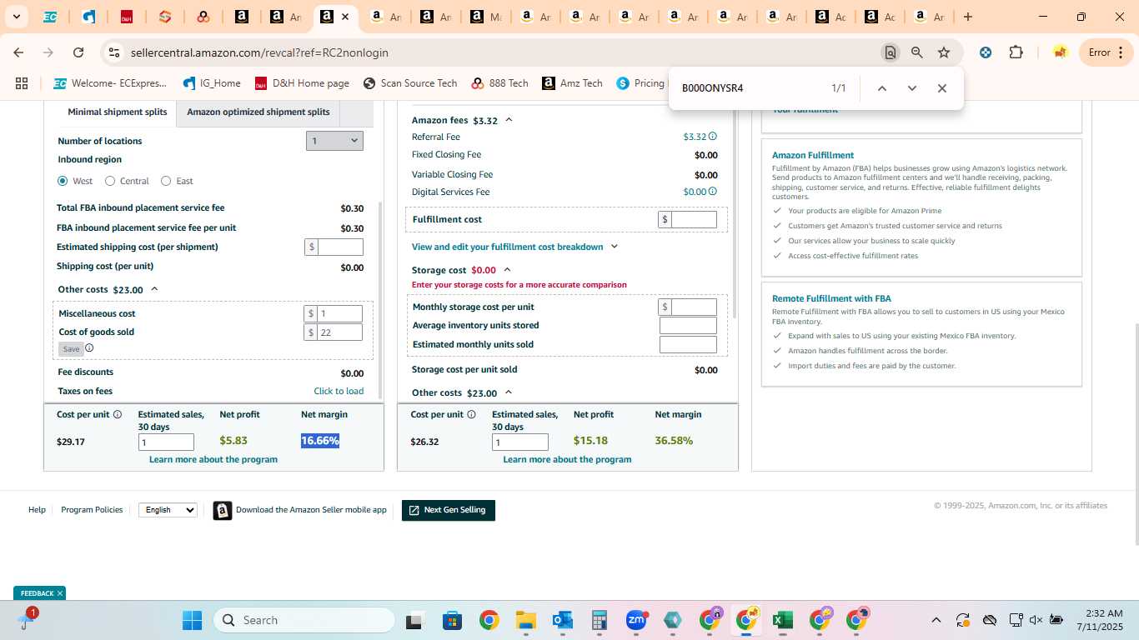The height and width of the screenshot is (640, 1139).
Task: Open the Extensions puzzle icon
Action: pyautogui.click(x=1016, y=52)
